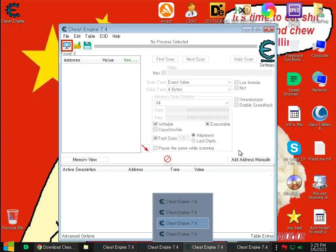Image resolution: width=336 pixels, height=252 pixels.
Task: Click the Memory View button
Action: tap(85, 159)
